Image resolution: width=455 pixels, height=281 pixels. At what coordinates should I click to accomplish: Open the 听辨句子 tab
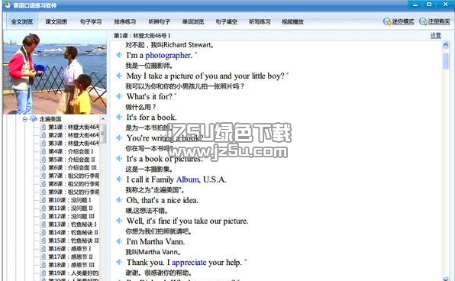point(160,21)
